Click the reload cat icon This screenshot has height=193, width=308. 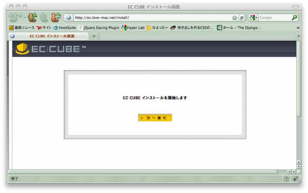point(32,17)
